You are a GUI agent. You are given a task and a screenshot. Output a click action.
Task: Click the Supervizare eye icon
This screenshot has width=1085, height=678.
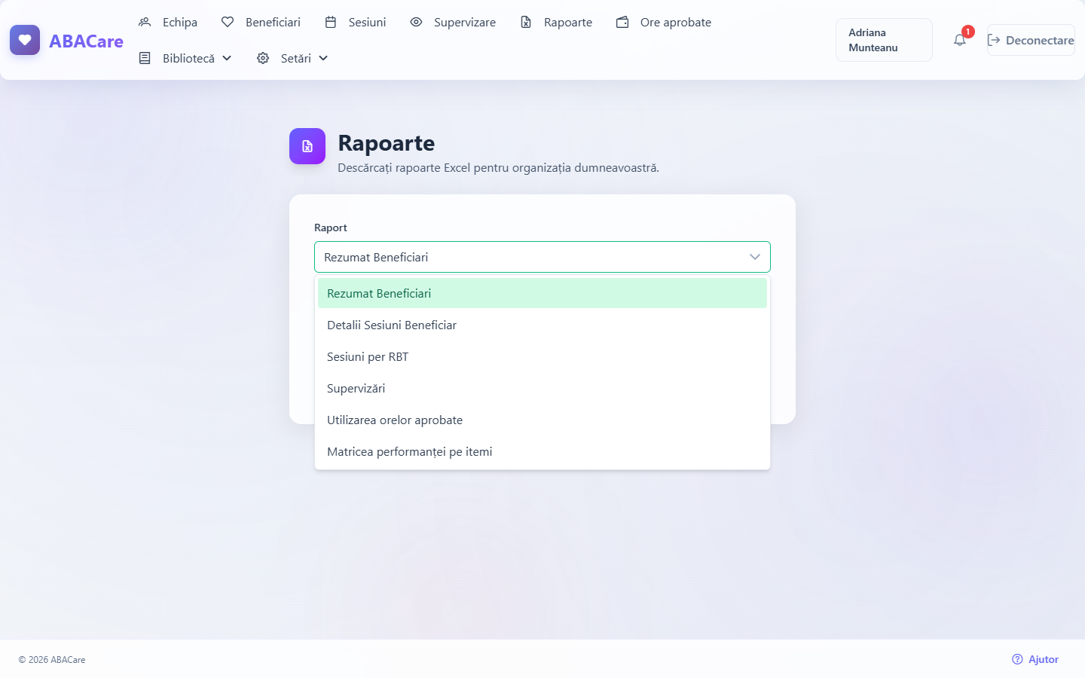point(416,22)
